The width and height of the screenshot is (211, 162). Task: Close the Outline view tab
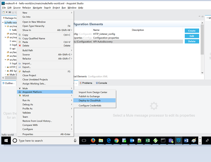point(14,83)
